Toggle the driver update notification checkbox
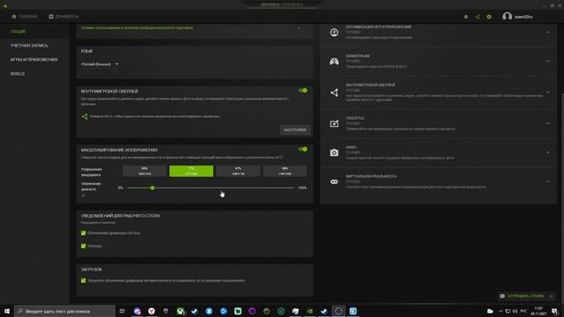This screenshot has width=564, height=317. (84, 233)
